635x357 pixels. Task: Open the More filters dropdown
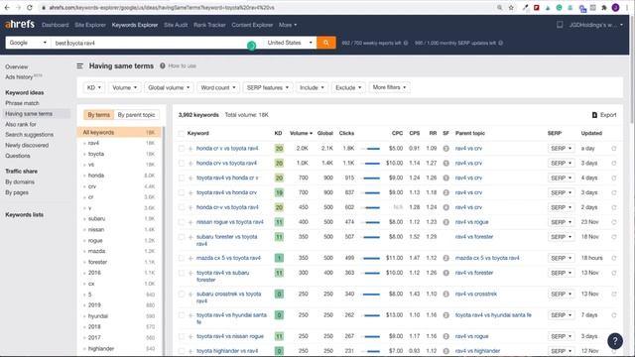pyautogui.click(x=389, y=87)
